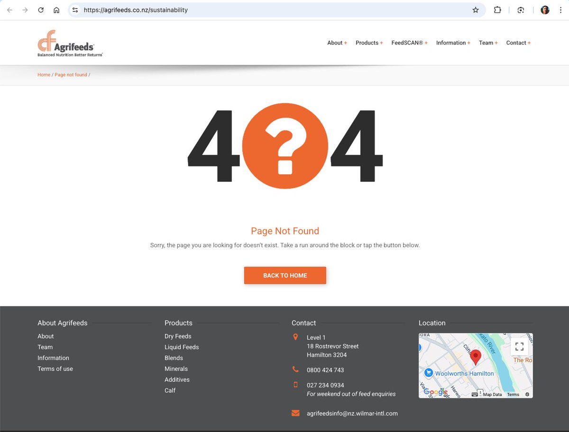Click Map Data link on map

(x=492, y=395)
